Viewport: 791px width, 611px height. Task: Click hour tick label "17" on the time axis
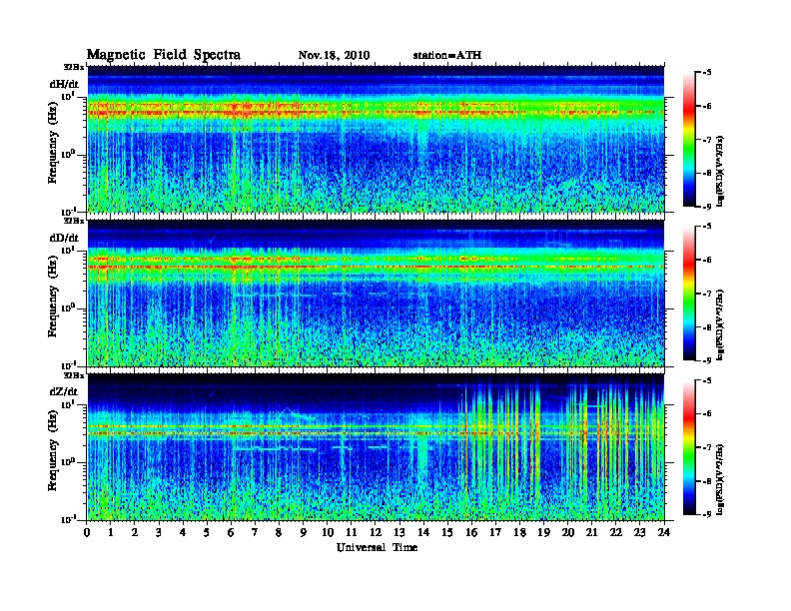pos(496,532)
